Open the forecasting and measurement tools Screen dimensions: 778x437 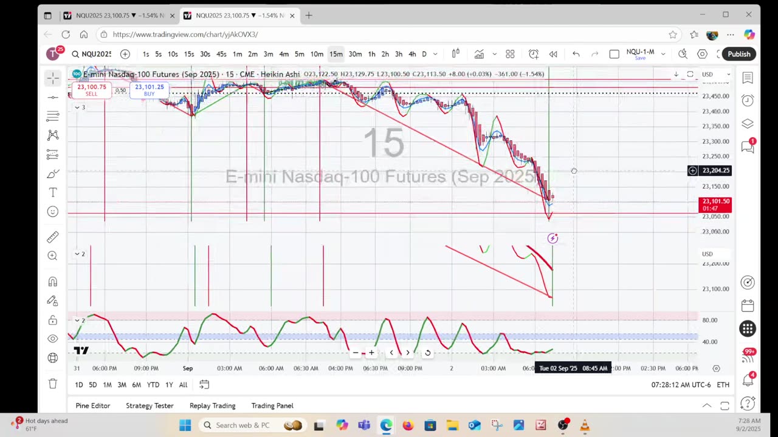[x=53, y=155]
